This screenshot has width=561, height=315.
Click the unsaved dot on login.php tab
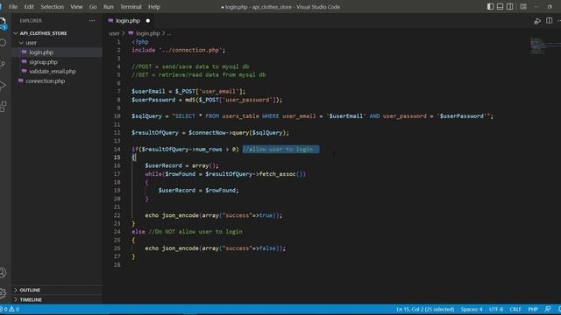coord(148,21)
